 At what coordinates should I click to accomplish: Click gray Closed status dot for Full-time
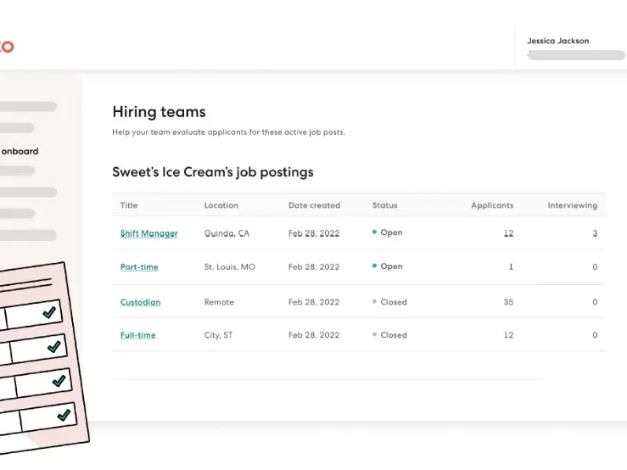point(374,334)
